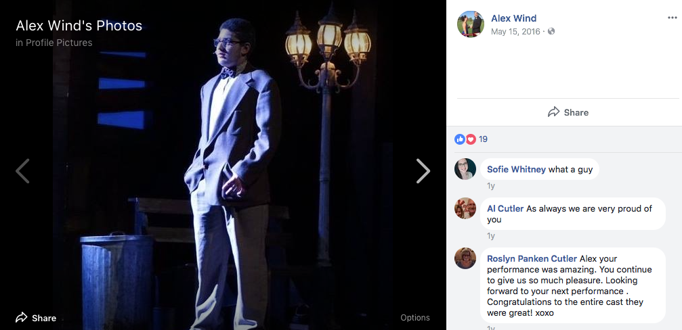The width and height of the screenshot is (682, 330).
Task: Go to the previous photo arrow
Action: coord(22,171)
